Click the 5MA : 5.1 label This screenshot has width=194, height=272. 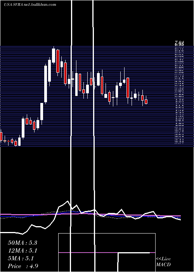pyautogui.click(x=21, y=258)
